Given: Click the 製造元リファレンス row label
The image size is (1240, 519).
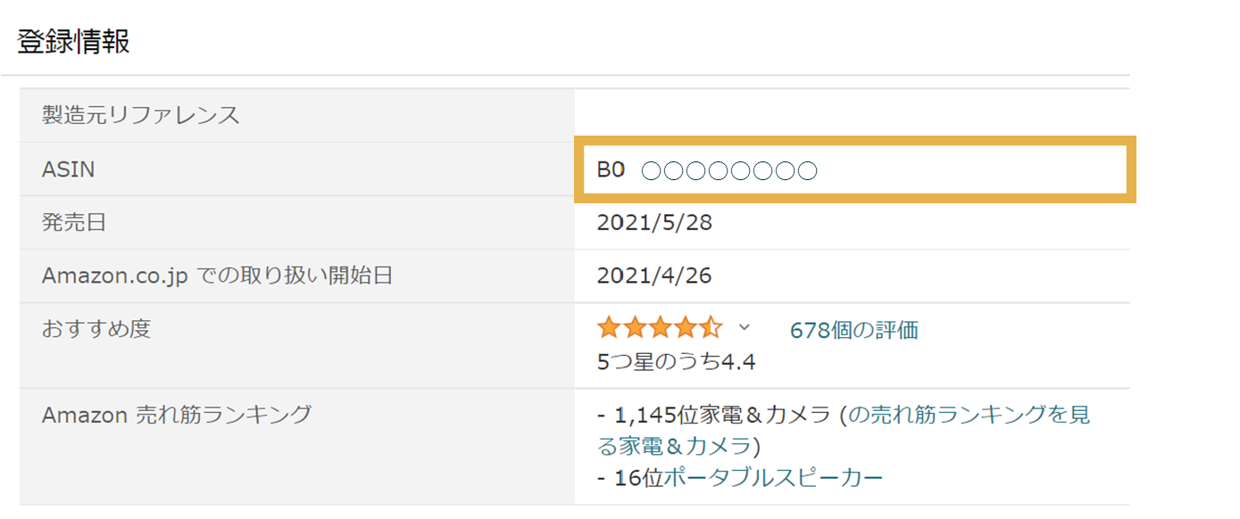Looking at the screenshot, I should point(141,115).
